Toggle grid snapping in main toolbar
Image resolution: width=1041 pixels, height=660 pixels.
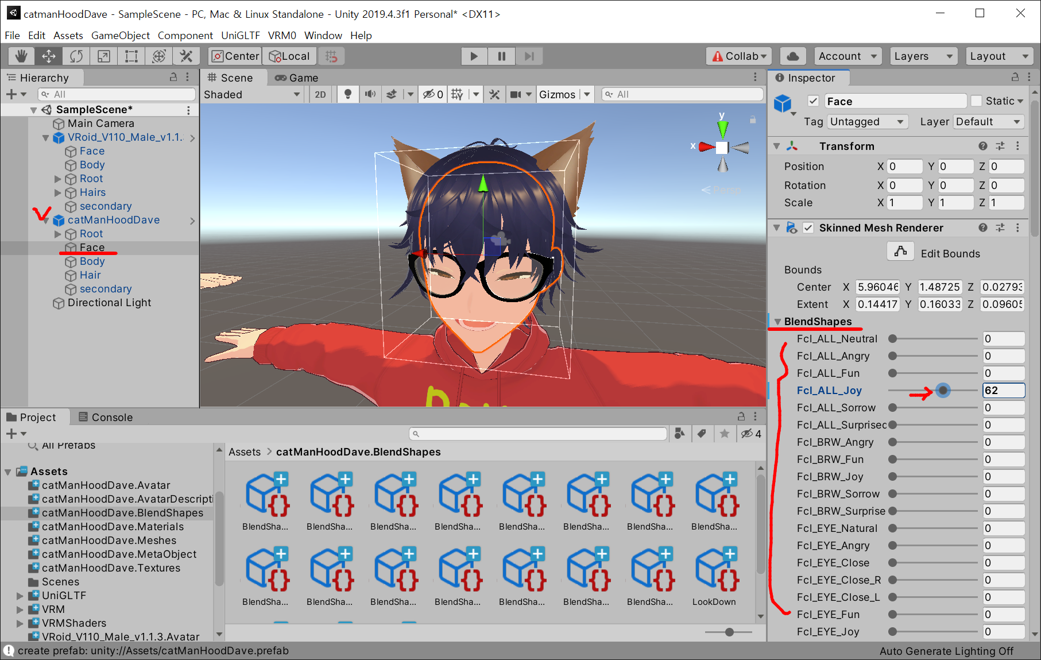click(x=331, y=56)
